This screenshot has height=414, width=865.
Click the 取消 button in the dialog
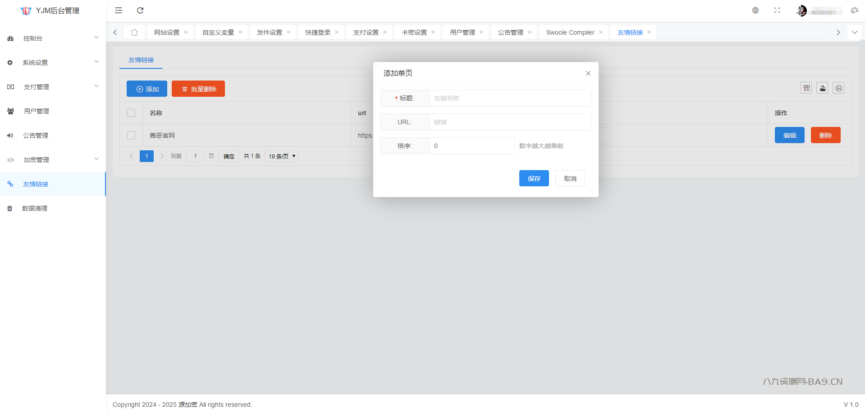570,179
